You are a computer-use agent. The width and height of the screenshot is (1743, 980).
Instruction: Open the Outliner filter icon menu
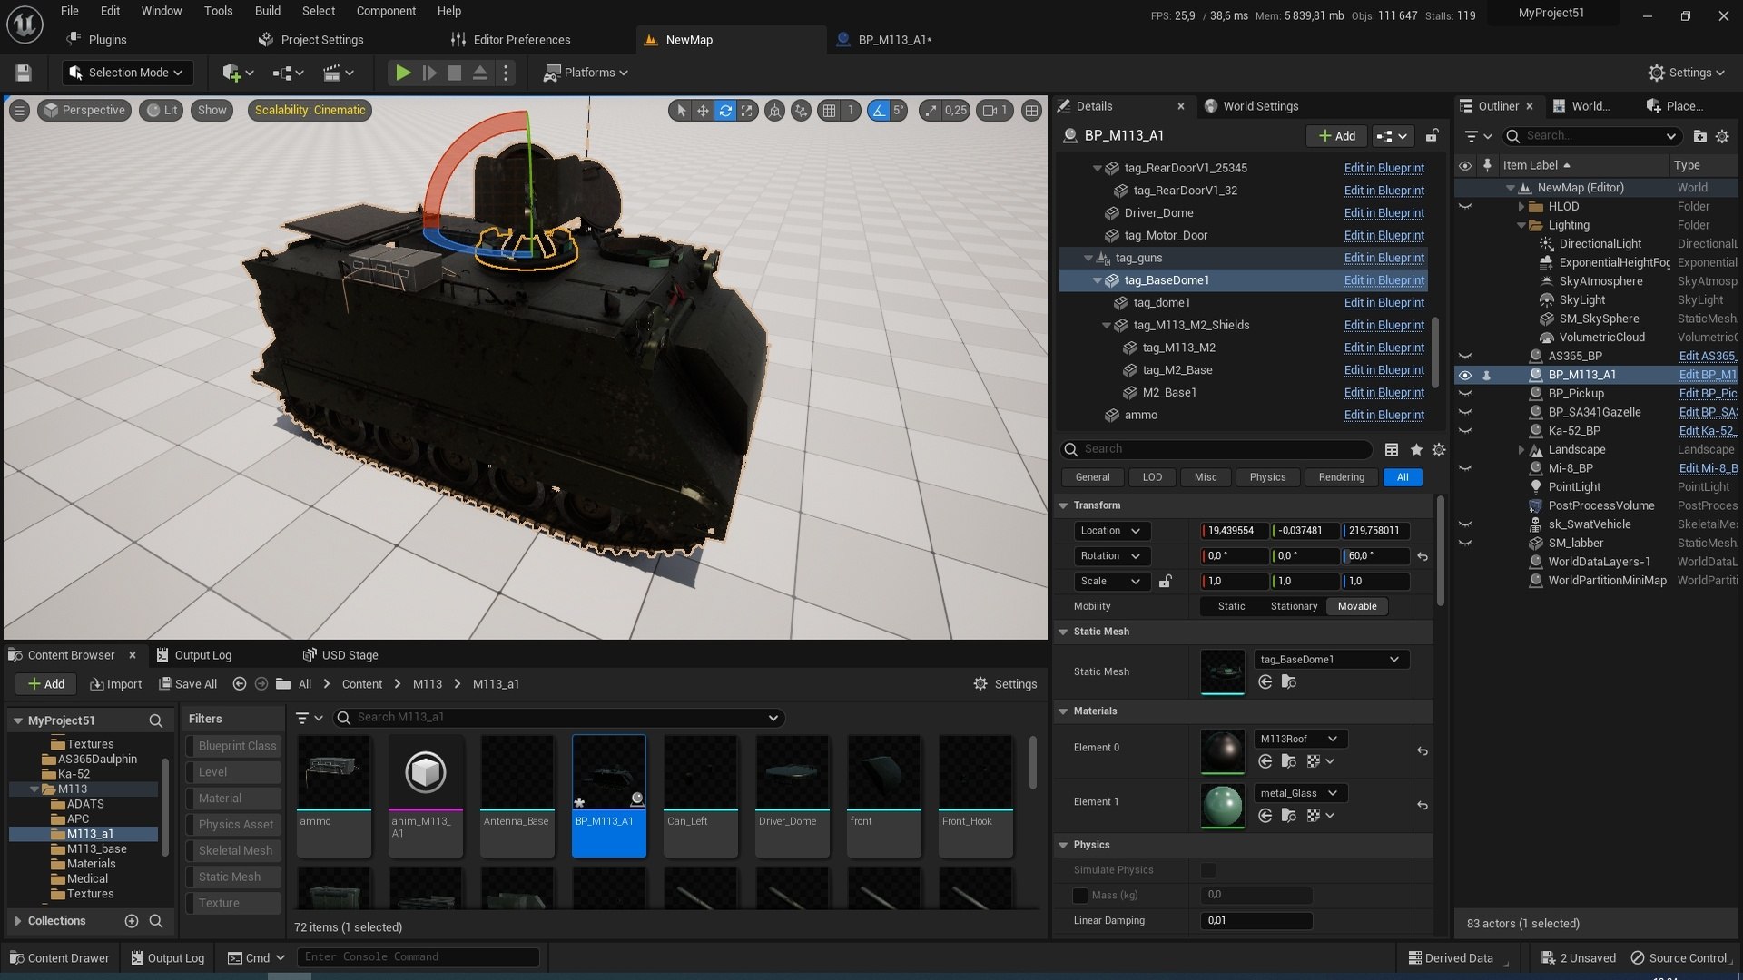(x=1478, y=136)
